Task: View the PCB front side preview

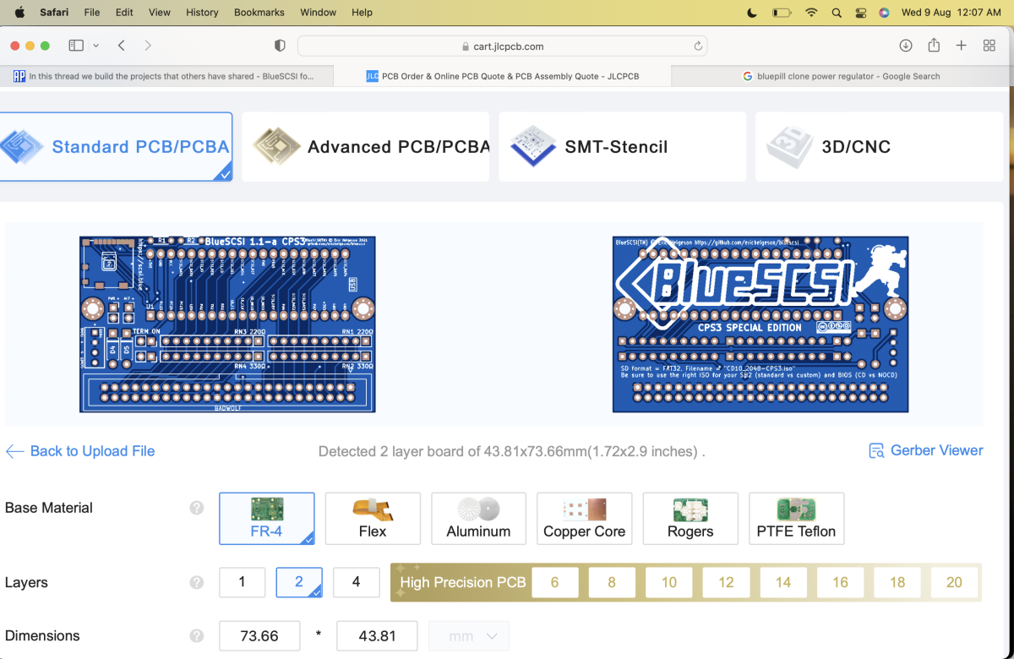Action: coord(227,324)
